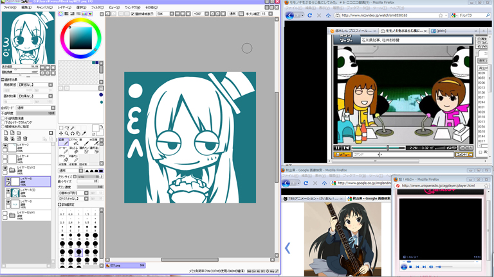This screenshot has width=494, height=277.
Task: Open the blending mode dropdown
Action: click(x=53, y=108)
